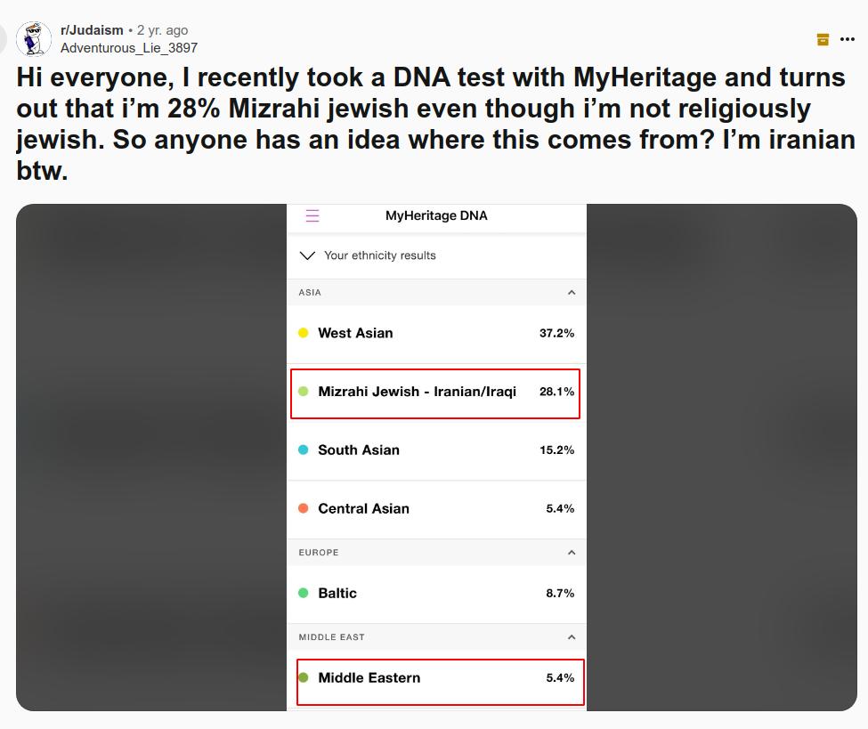
Task: Select the Baltic ethnicity row
Action: 436,594
